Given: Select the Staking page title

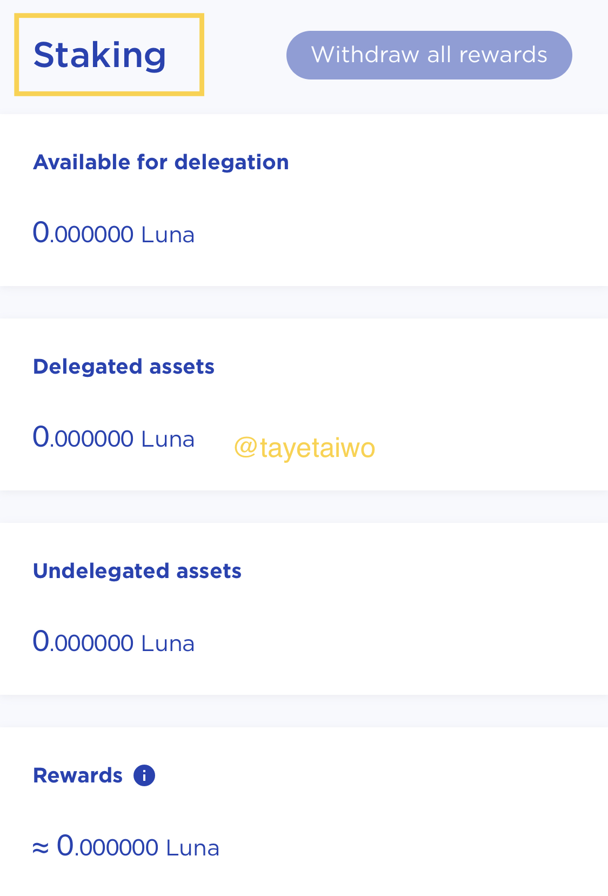Looking at the screenshot, I should [100, 55].
